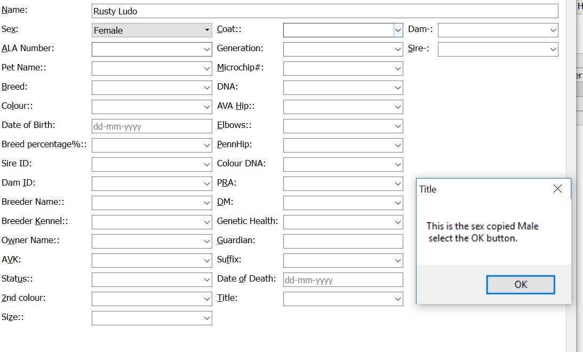
Task: Click the Guardian text field
Action: coord(342,241)
